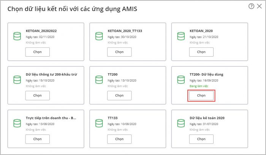Image resolution: width=266 pixels, height=155 pixels.
Task: Click database icon of Trực tiếp trên doanh thu card
Action: point(17,123)
